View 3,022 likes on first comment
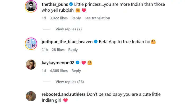The height and width of the screenshot is (104, 185). click(x=59, y=18)
